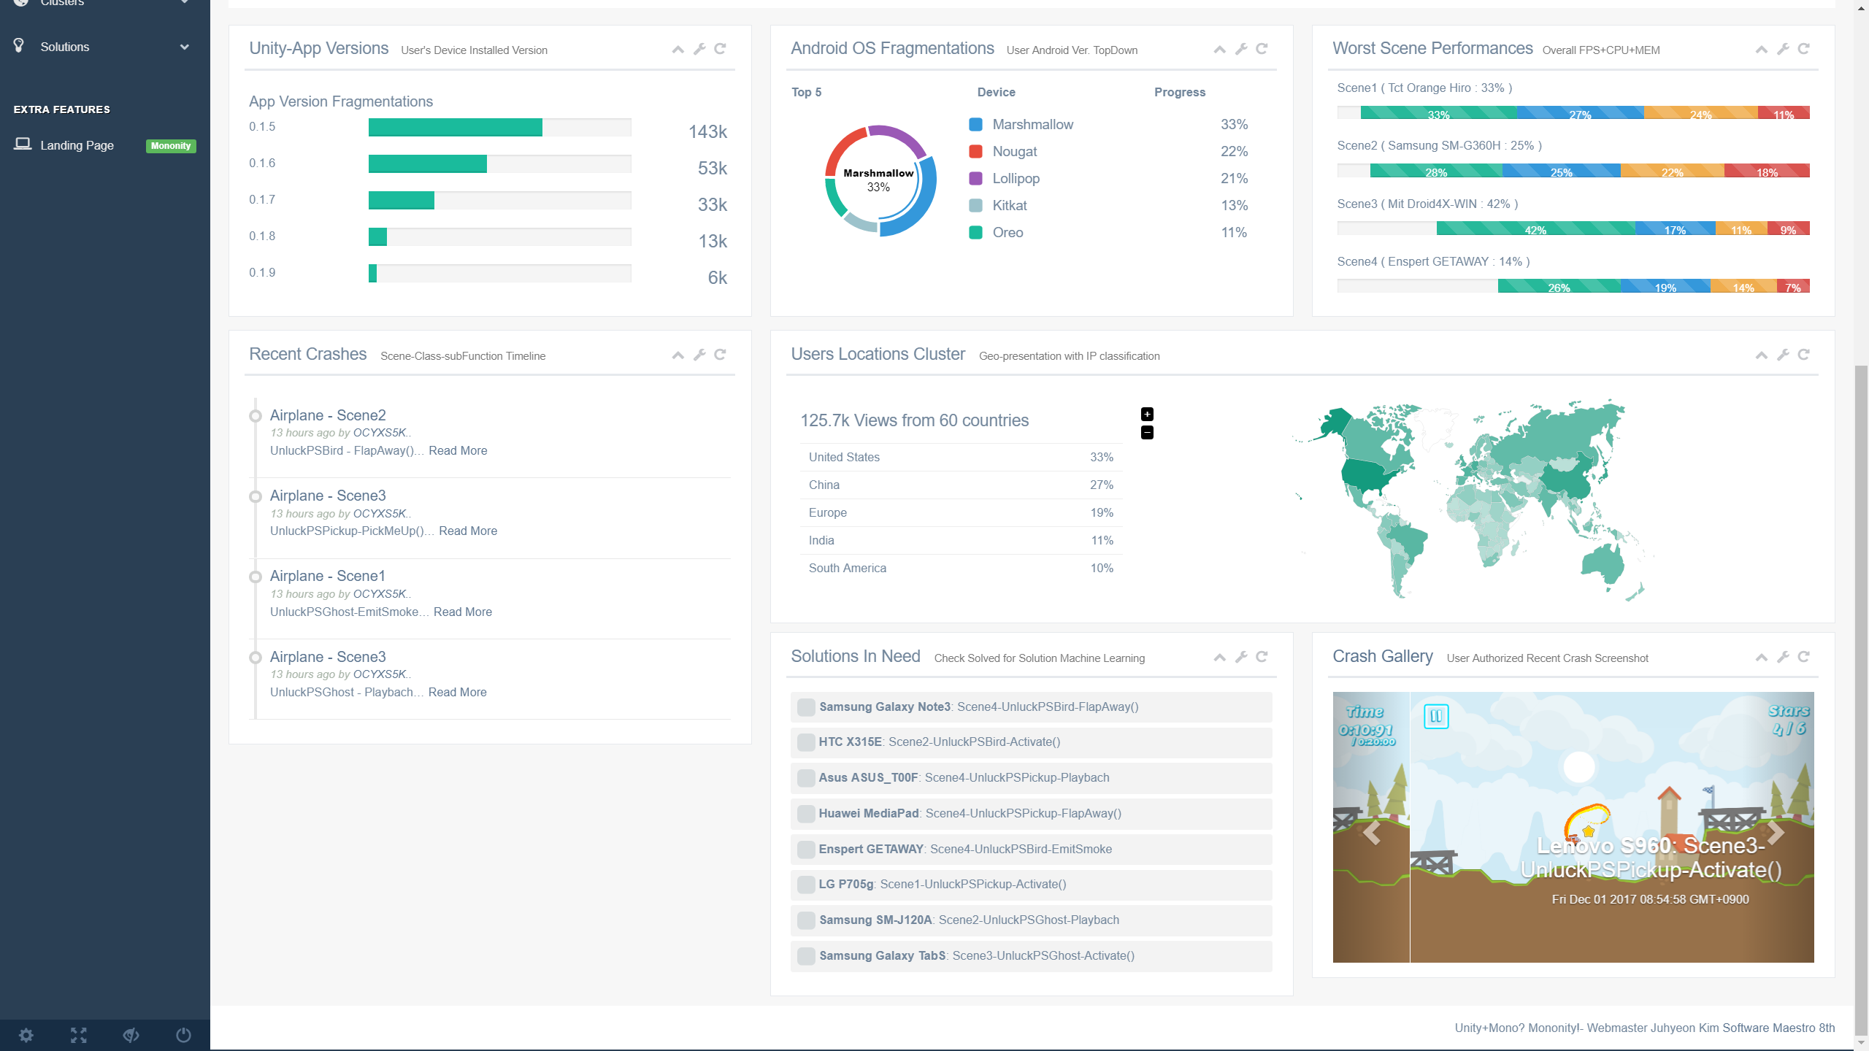The image size is (1869, 1051).
Task: Open Unity-App Versions wrench settings
Action: (699, 49)
